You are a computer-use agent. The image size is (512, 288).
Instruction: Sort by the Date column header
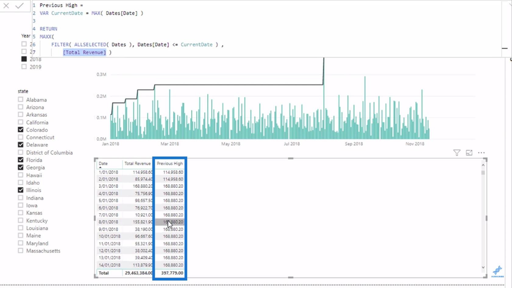tap(103, 163)
